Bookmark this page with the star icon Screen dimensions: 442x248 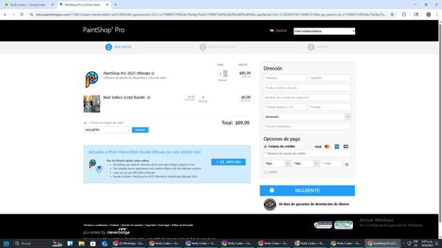coord(392,14)
